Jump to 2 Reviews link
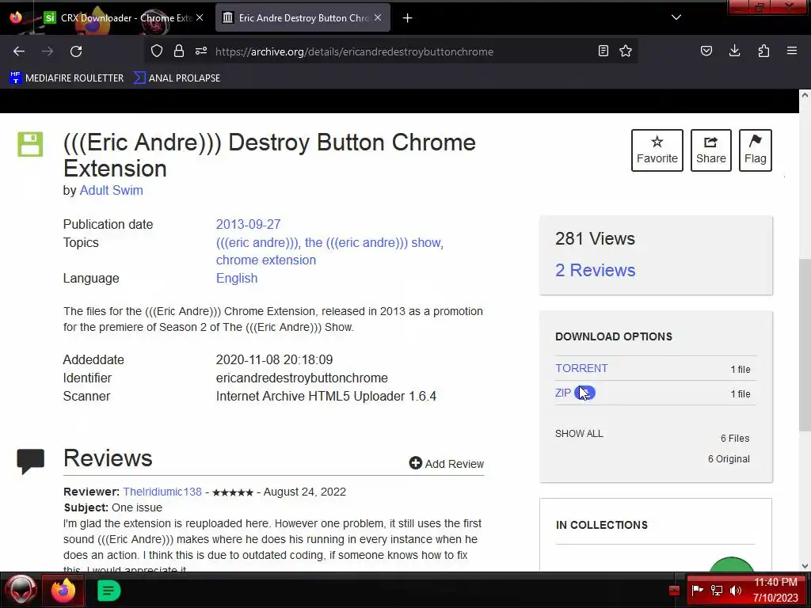Screen dimensions: 811x608 coord(595,270)
